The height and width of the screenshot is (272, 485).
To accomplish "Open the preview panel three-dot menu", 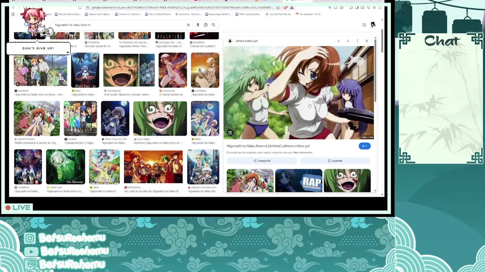I will pyautogui.click(x=357, y=41).
